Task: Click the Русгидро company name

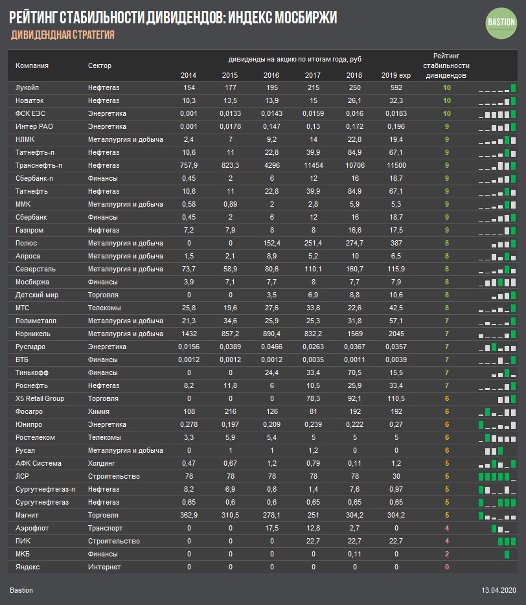Action: [x=30, y=347]
